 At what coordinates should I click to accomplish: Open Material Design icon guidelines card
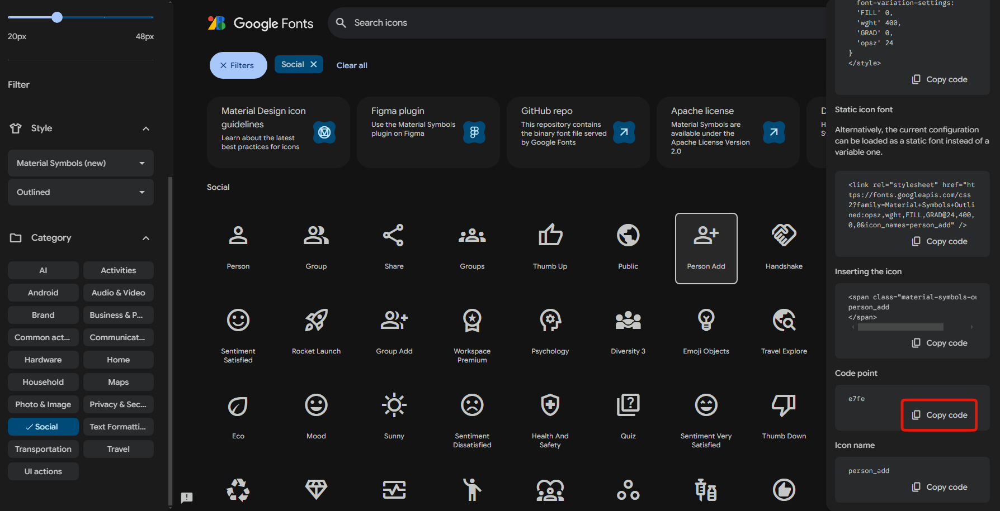click(278, 132)
